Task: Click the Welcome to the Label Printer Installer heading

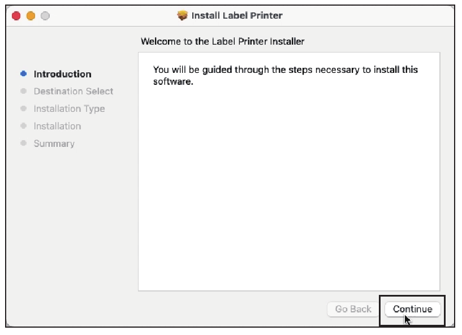Action: [x=222, y=41]
